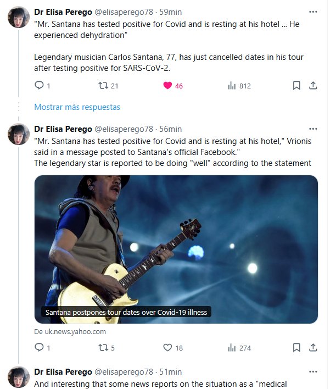View analytics showing 274 views

232,347
